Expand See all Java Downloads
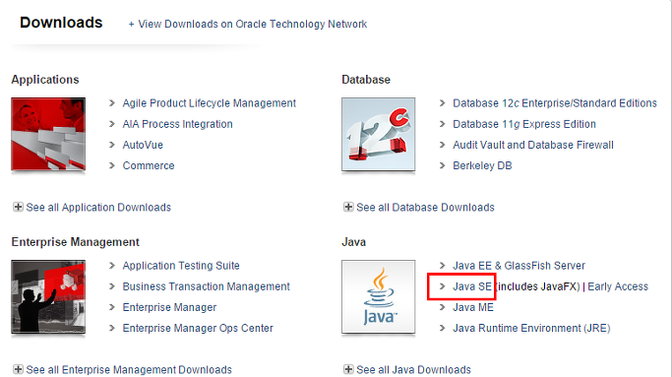 [413, 370]
